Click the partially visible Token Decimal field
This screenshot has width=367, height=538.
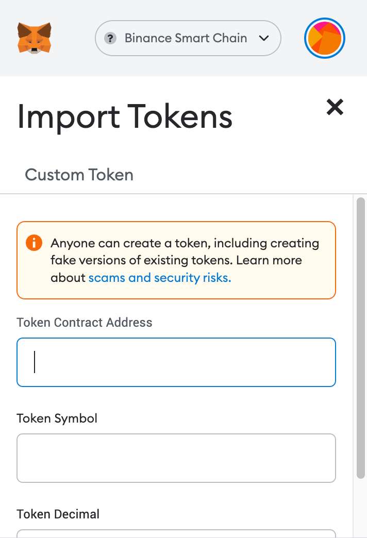point(176,533)
